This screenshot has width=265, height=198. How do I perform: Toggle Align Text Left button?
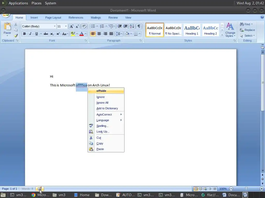point(93,34)
